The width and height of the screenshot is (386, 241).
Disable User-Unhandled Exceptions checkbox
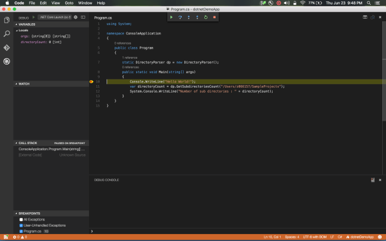[21, 225]
